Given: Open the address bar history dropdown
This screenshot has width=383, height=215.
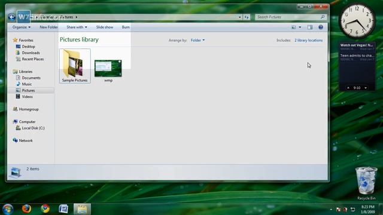Looking at the screenshot, I should (x=239, y=17).
